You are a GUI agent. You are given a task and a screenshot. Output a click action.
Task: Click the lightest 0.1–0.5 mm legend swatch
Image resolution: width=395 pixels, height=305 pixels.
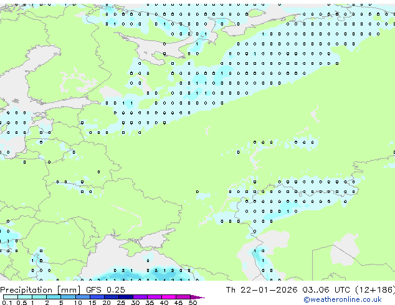pyautogui.click(x=11, y=297)
